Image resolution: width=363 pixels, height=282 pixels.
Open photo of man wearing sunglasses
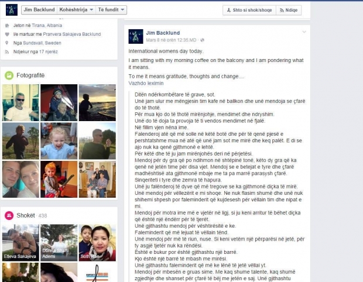[20, 103]
